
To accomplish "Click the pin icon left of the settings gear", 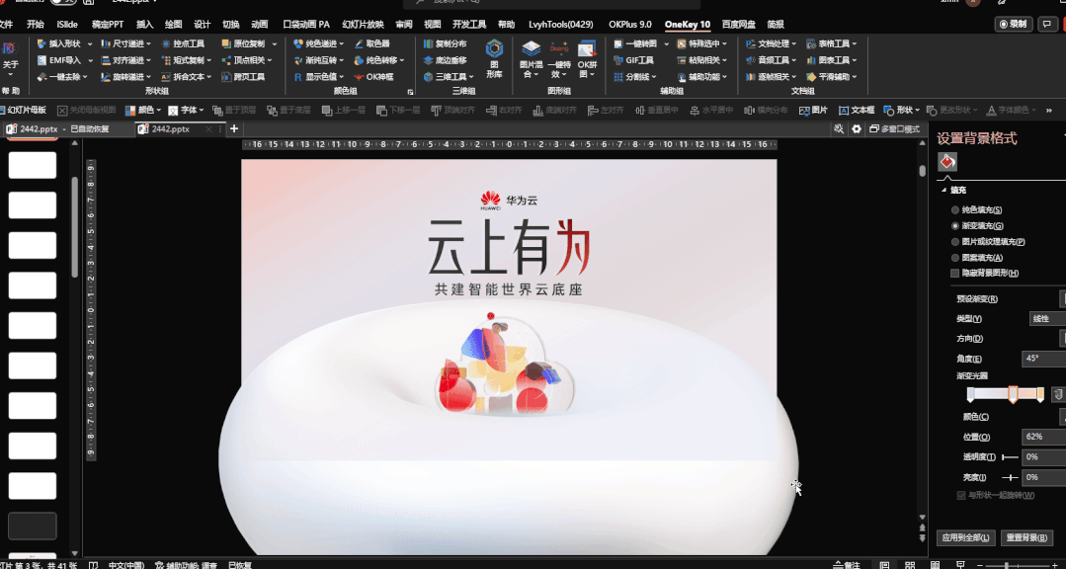I will 840,129.
